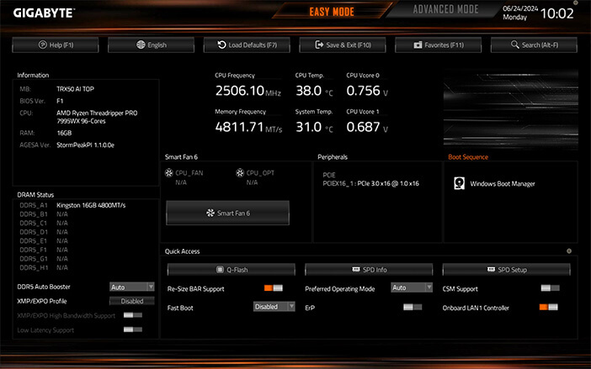Launch Q-Flash utility
Screen dimensions: 591x369
coord(232,269)
